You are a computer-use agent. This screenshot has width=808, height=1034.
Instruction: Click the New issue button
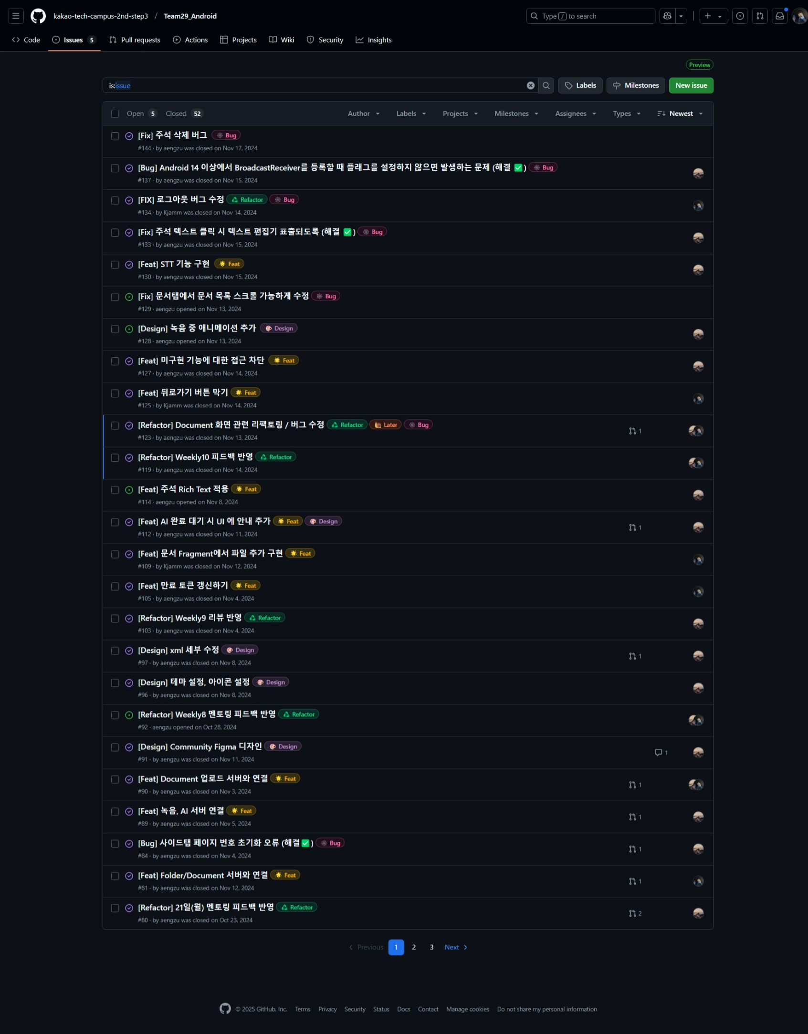click(x=691, y=86)
